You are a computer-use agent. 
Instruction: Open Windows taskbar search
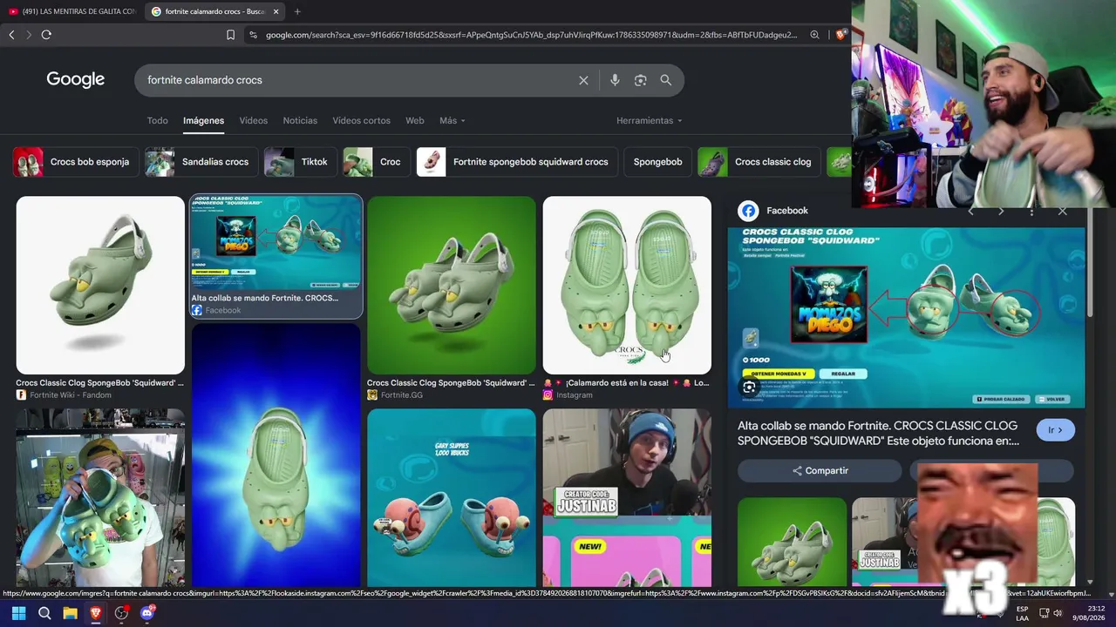(x=44, y=613)
